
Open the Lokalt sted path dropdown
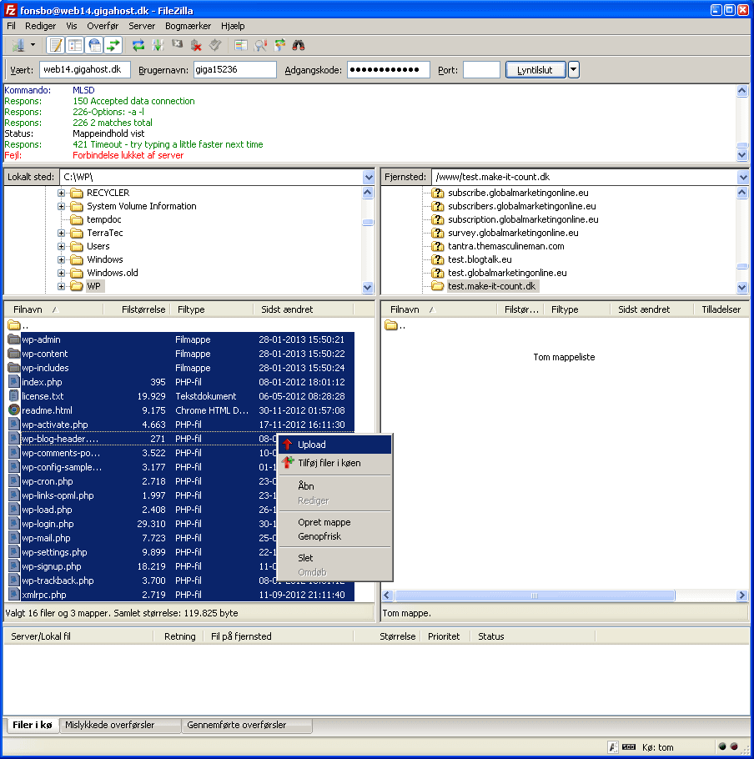[x=369, y=177]
